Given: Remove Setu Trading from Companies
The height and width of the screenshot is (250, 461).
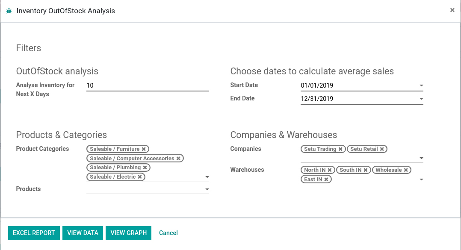Looking at the screenshot, I should point(340,149).
